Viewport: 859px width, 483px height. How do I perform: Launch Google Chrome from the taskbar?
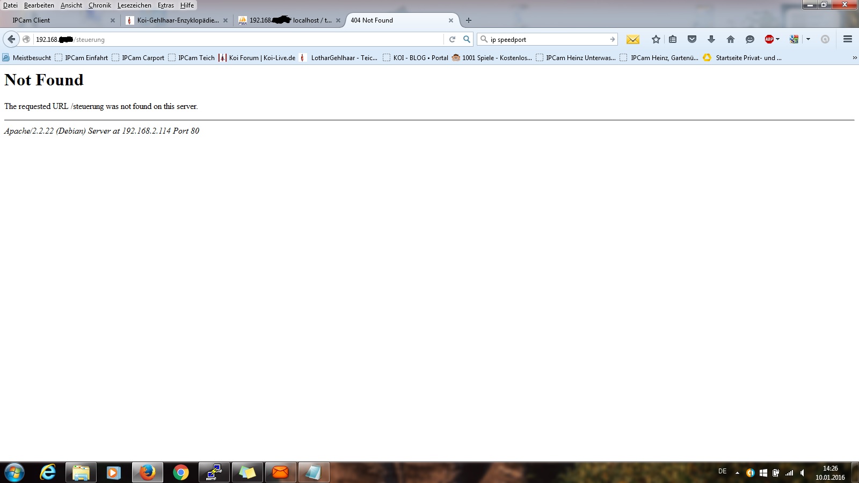point(181,472)
